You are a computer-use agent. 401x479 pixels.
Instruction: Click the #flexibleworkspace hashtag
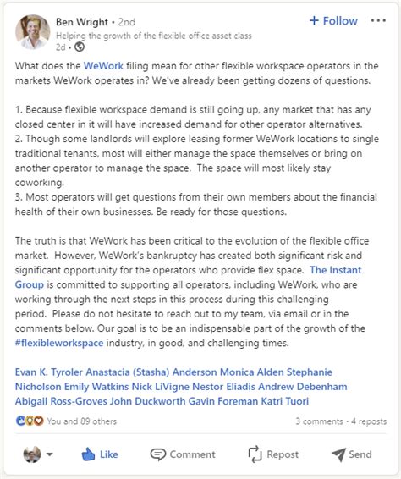click(59, 343)
